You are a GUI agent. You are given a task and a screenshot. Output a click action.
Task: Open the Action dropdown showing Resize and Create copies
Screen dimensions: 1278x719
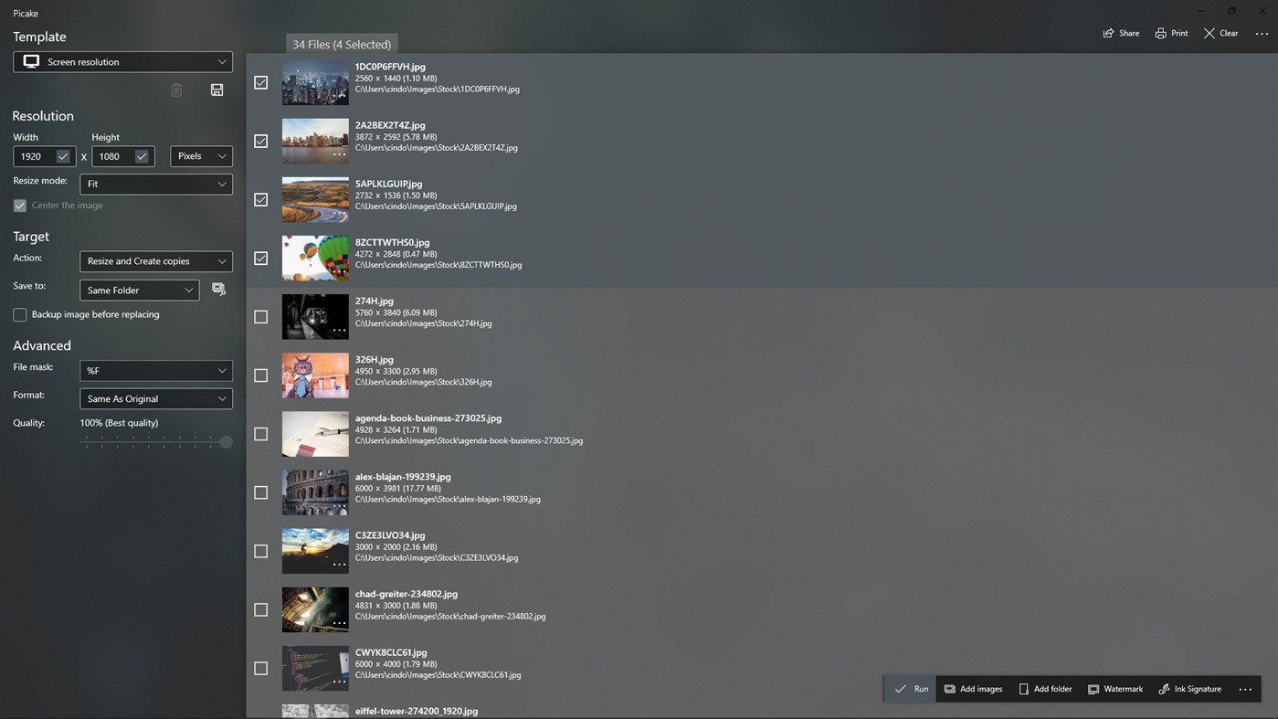pos(155,260)
